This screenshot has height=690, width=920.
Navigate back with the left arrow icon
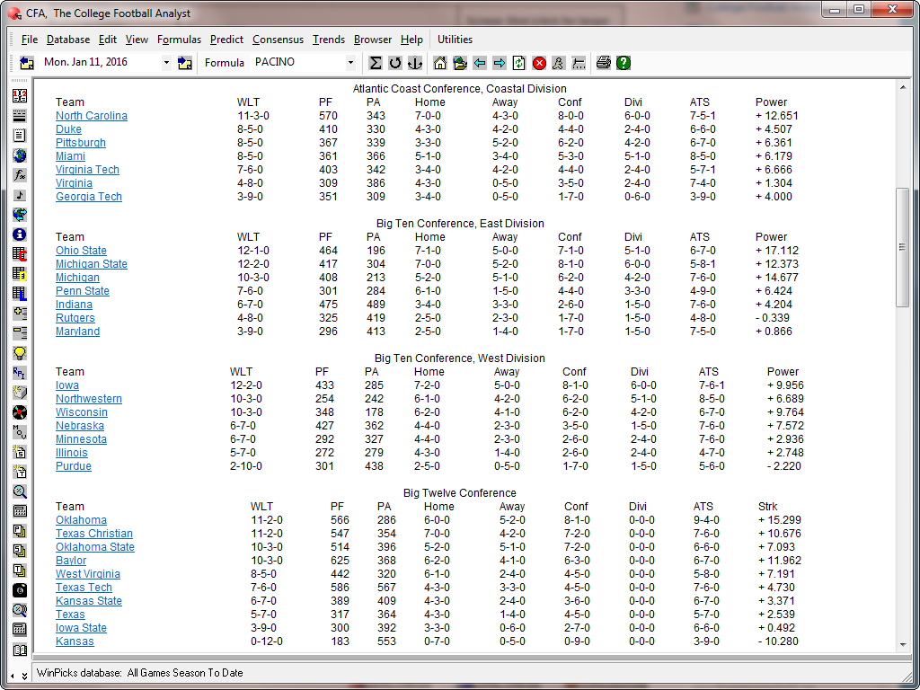(x=480, y=63)
